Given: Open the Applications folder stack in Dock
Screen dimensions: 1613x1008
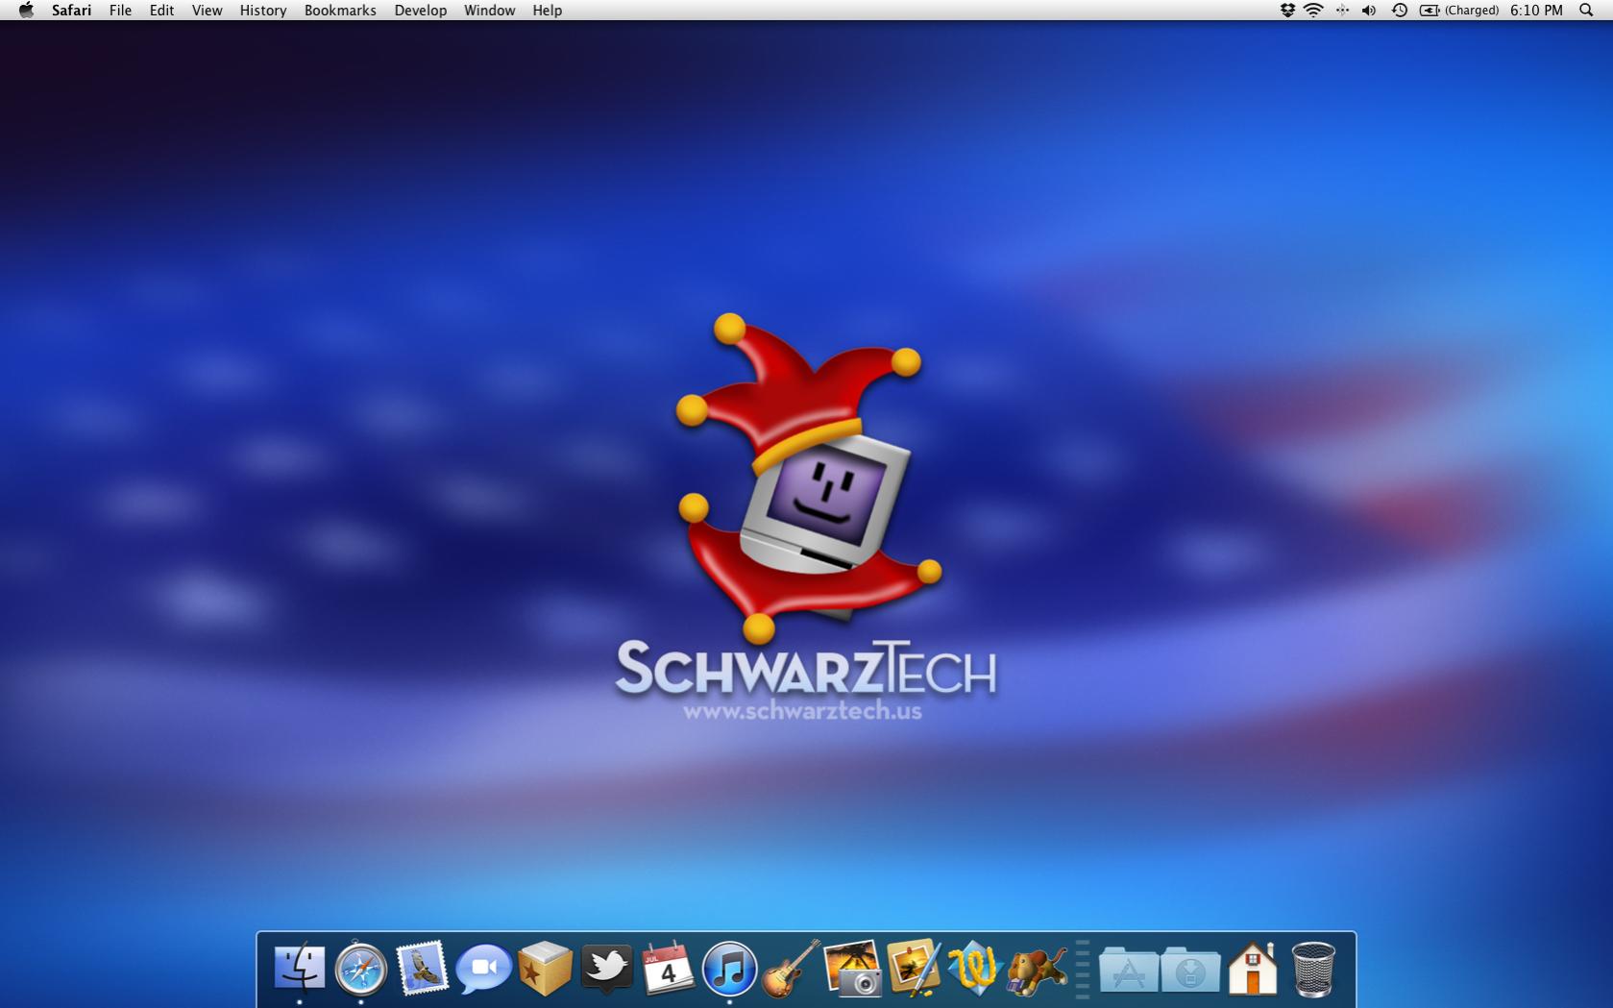Looking at the screenshot, I should click(1129, 970).
